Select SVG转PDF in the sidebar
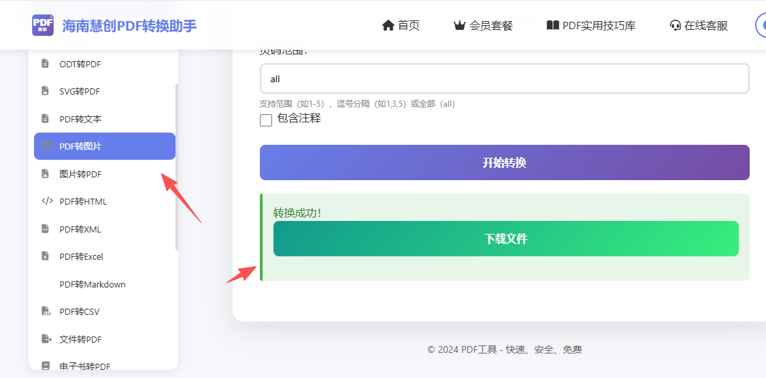The width and height of the screenshot is (766, 378). pyautogui.click(x=105, y=91)
